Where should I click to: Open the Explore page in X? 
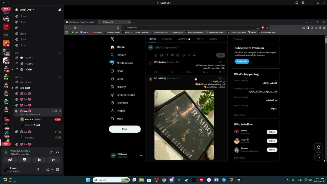[x=118, y=55]
